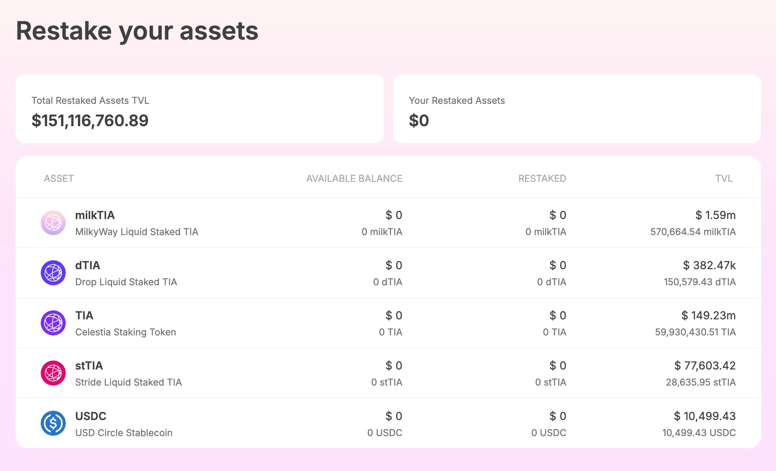Click the stTIA pink token icon
This screenshot has height=471, width=776.
[x=53, y=373]
